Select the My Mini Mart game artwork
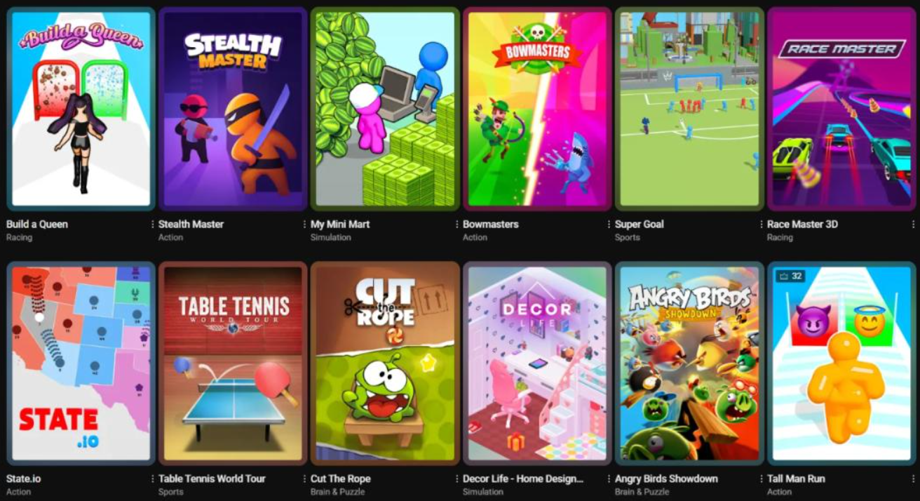920x501 pixels. coord(385,109)
